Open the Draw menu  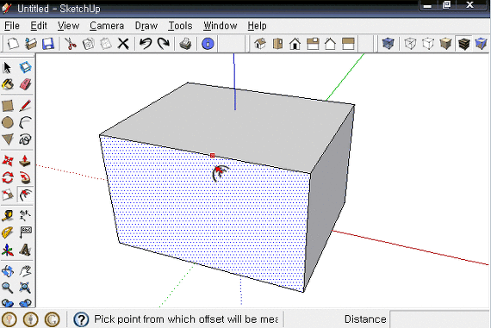146,26
